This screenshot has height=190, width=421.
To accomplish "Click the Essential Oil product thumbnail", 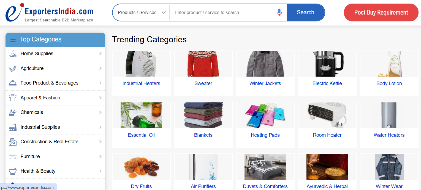I will coord(141,115).
